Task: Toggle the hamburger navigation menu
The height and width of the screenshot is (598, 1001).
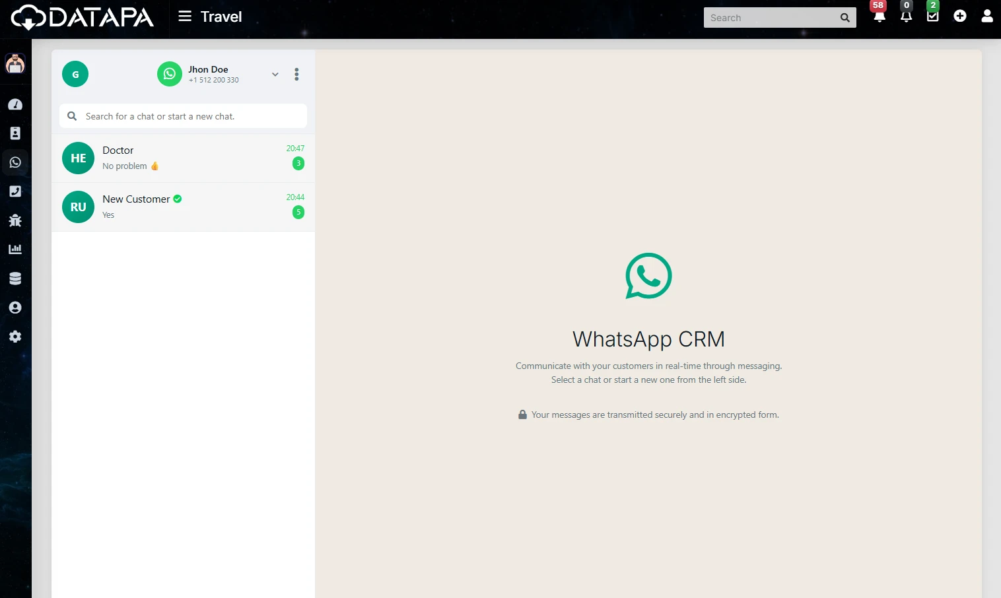Action: 185,17
